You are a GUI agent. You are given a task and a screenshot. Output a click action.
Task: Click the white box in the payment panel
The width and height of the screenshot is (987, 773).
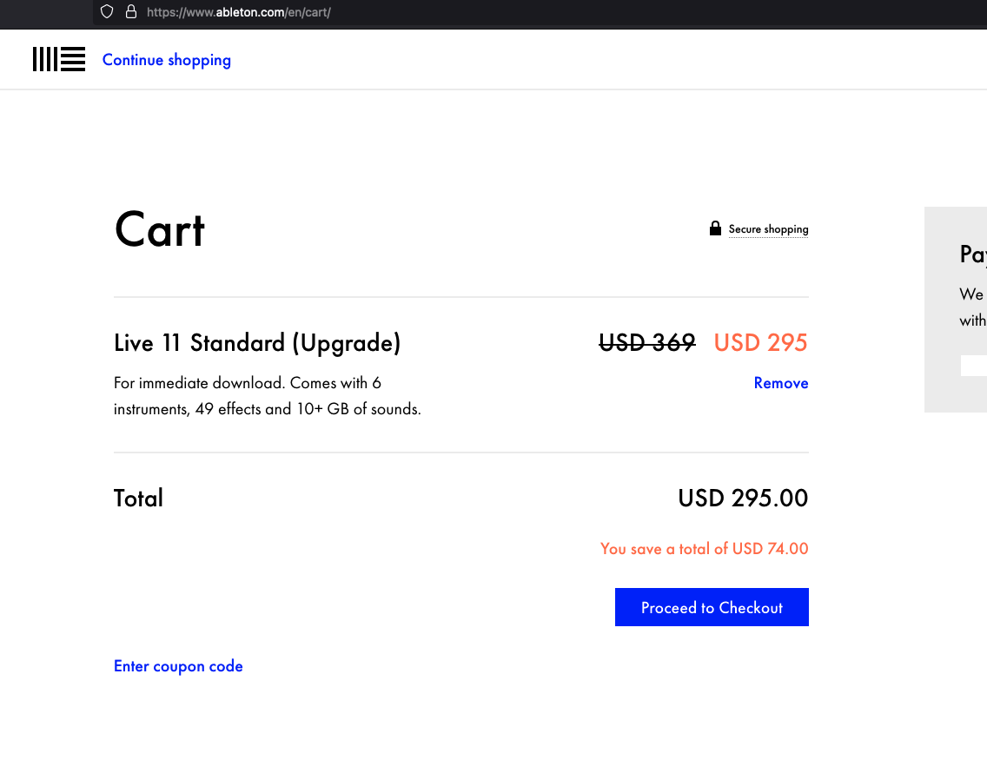(973, 366)
